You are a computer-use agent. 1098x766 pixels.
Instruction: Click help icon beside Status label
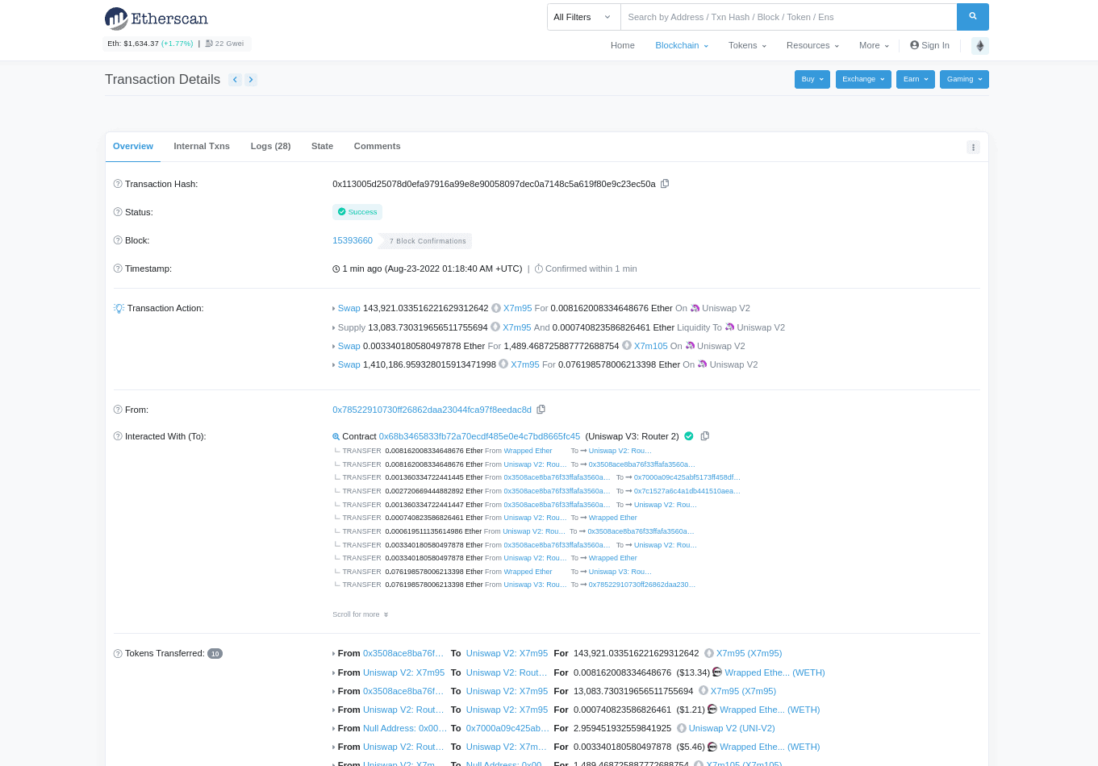[118, 212]
